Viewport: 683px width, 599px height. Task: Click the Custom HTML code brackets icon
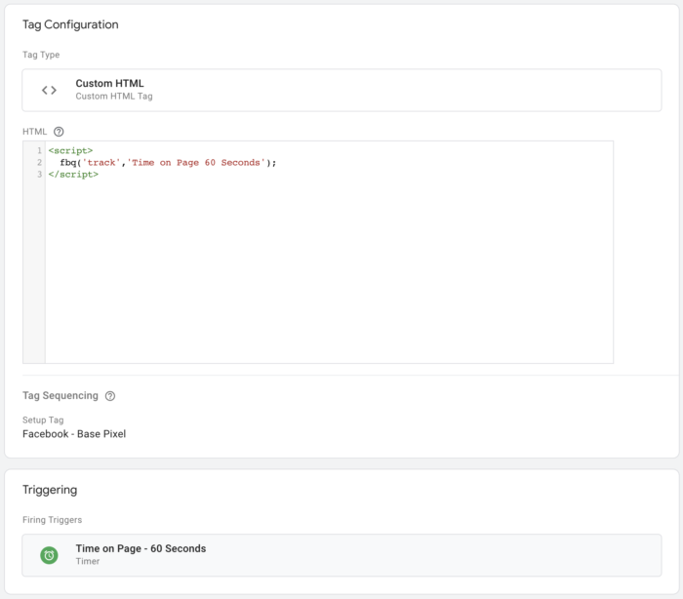tap(49, 90)
